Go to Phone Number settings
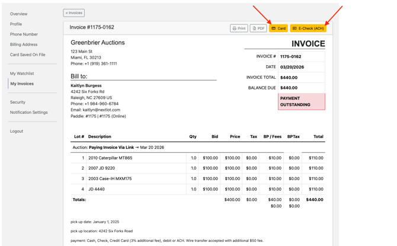397x246 pixels. [24, 34]
